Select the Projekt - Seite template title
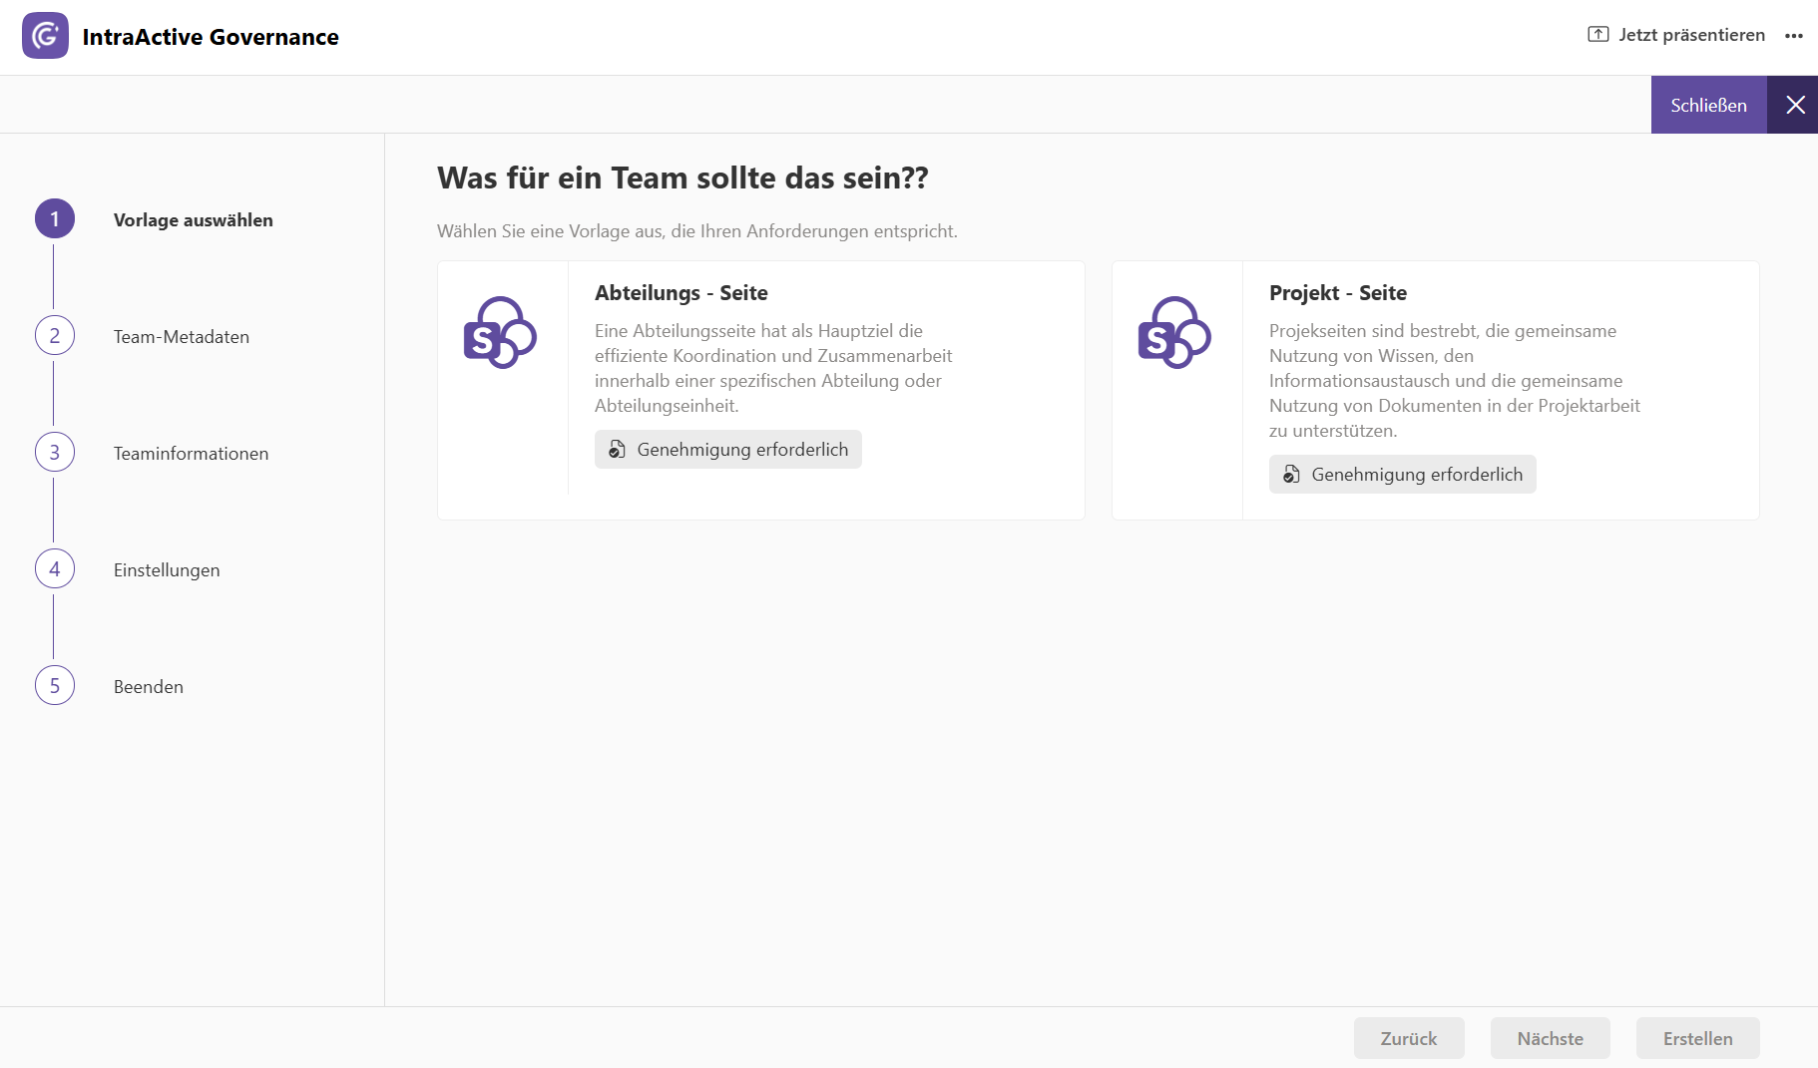The image size is (1818, 1068). pos(1338,293)
